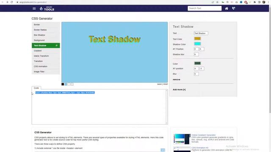Click the fourth preview background swatch
Screen dimensions: 271x152
point(72,84)
